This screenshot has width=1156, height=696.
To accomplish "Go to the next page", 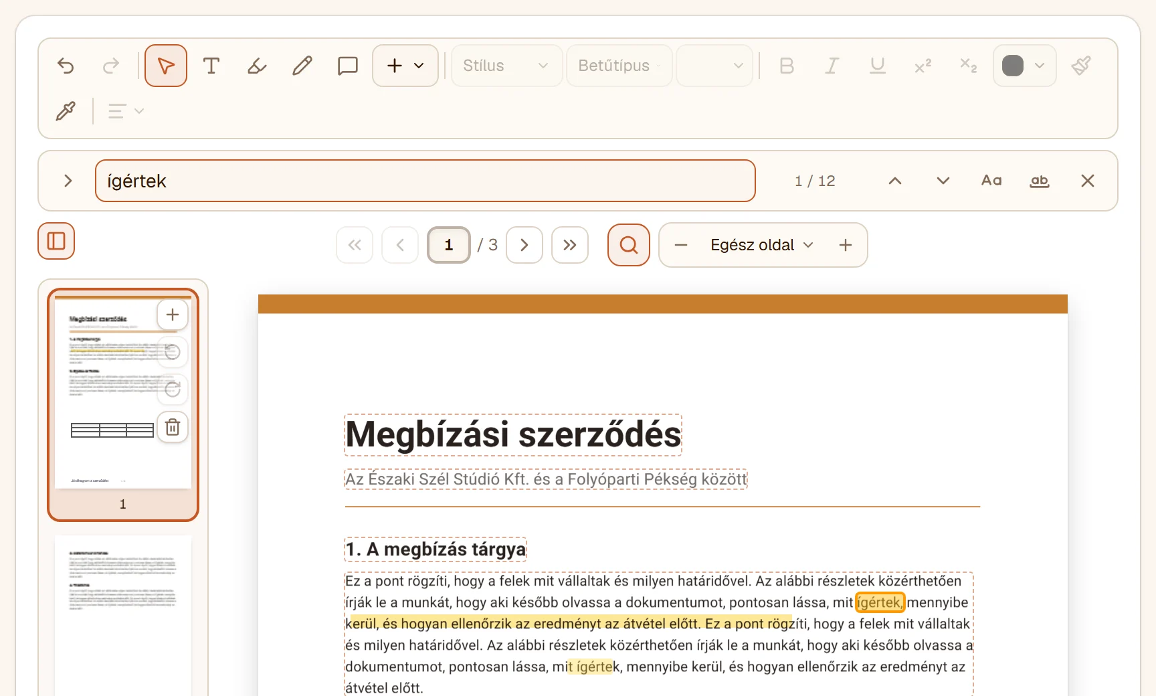I will (x=524, y=245).
